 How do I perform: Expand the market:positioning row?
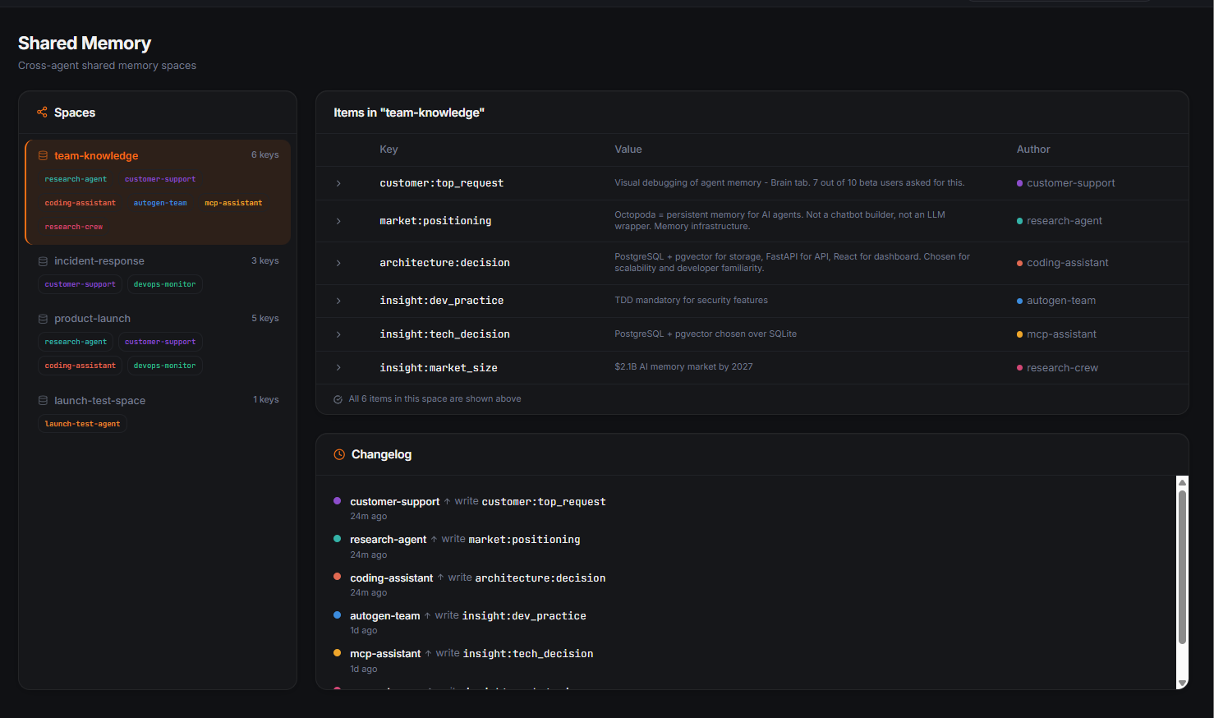click(x=338, y=221)
